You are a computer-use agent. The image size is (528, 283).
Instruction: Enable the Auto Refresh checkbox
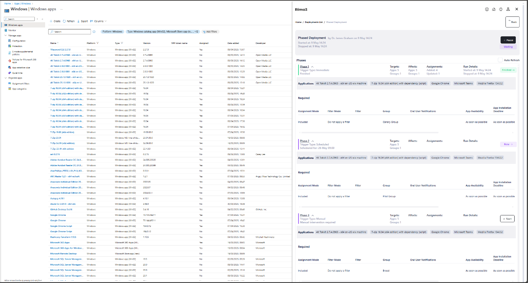point(500,60)
